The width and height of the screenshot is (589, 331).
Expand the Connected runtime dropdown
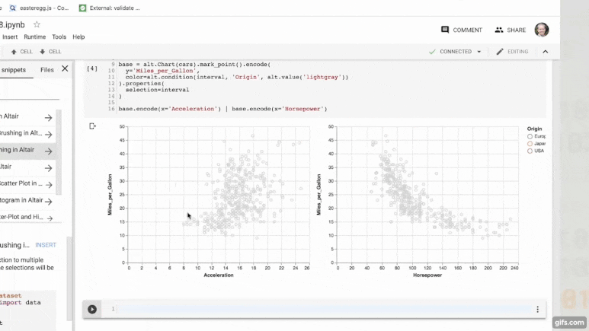point(479,52)
